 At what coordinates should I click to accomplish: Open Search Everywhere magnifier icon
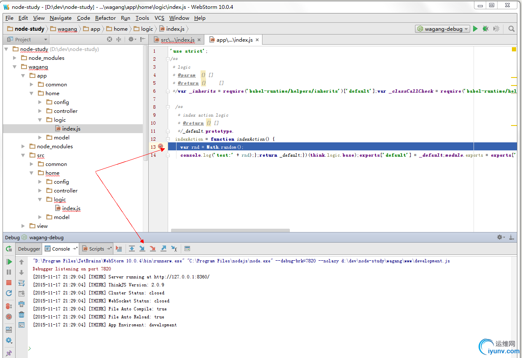click(511, 29)
